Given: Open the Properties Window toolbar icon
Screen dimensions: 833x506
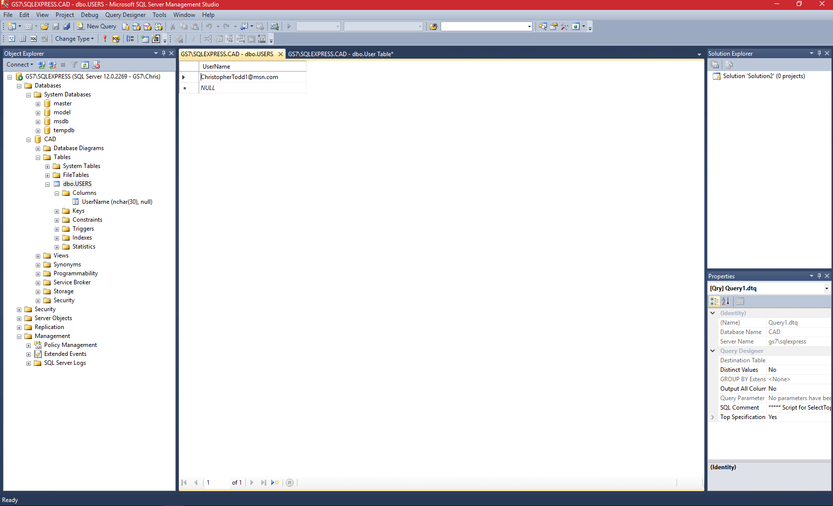Looking at the screenshot, I should click(x=553, y=26).
